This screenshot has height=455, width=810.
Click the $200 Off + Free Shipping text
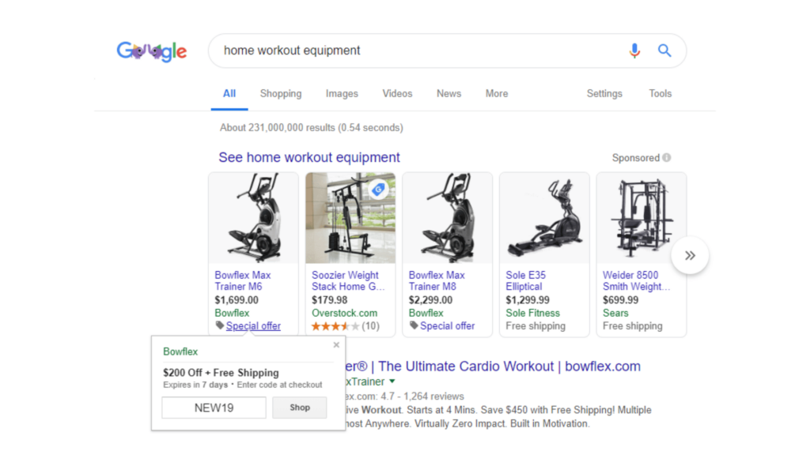tap(221, 373)
